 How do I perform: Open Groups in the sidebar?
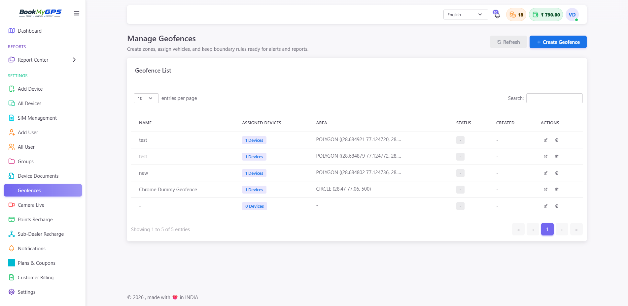click(x=43, y=162)
